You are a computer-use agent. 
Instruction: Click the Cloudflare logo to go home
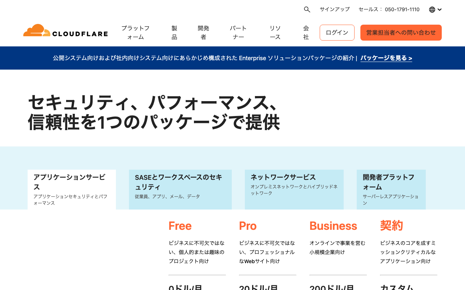click(x=65, y=31)
